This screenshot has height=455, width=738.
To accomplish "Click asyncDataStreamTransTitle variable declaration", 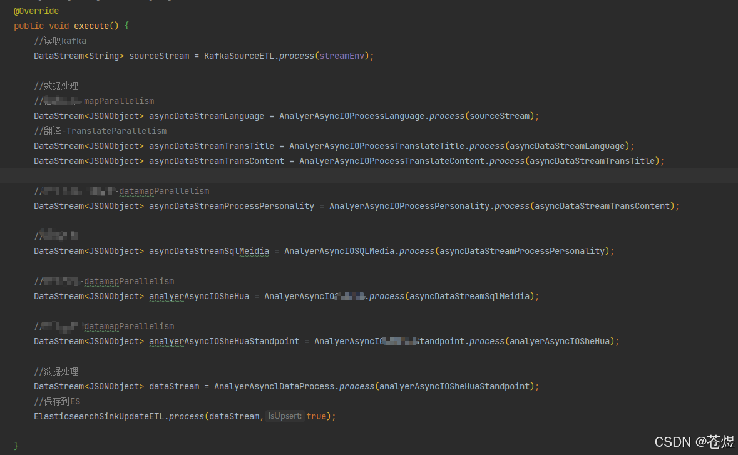I will click(x=212, y=146).
